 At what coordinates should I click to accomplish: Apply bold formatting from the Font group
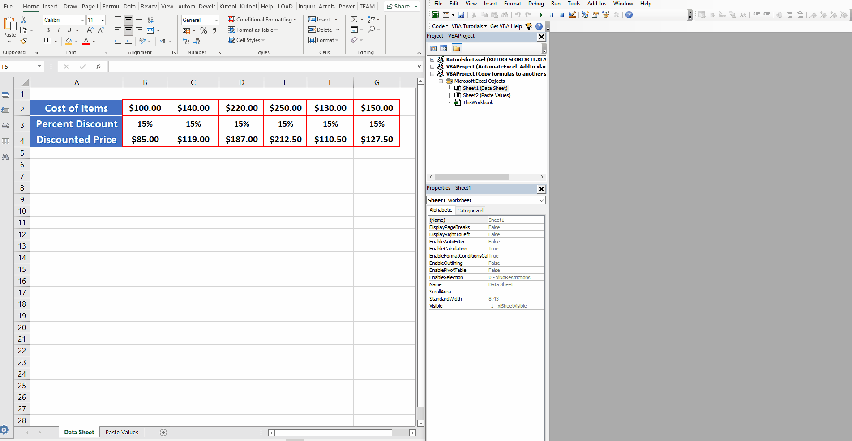point(47,30)
